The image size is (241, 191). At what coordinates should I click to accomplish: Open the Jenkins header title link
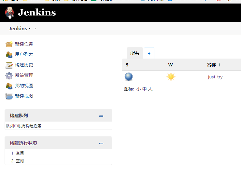coord(37,12)
